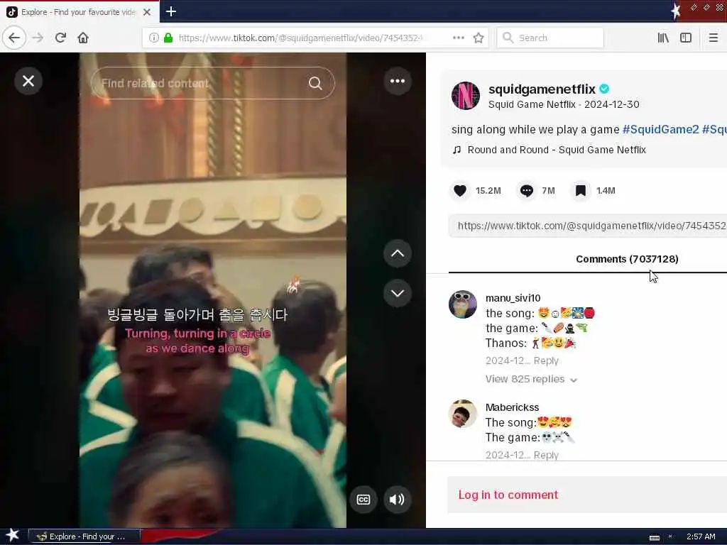This screenshot has height=545, width=727.
Task: View the secure connection padlock
Action: click(168, 38)
